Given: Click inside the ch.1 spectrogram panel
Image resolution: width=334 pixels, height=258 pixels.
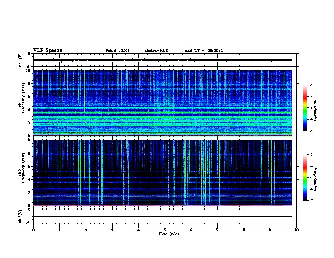Looking at the screenshot, I should 162,103.
